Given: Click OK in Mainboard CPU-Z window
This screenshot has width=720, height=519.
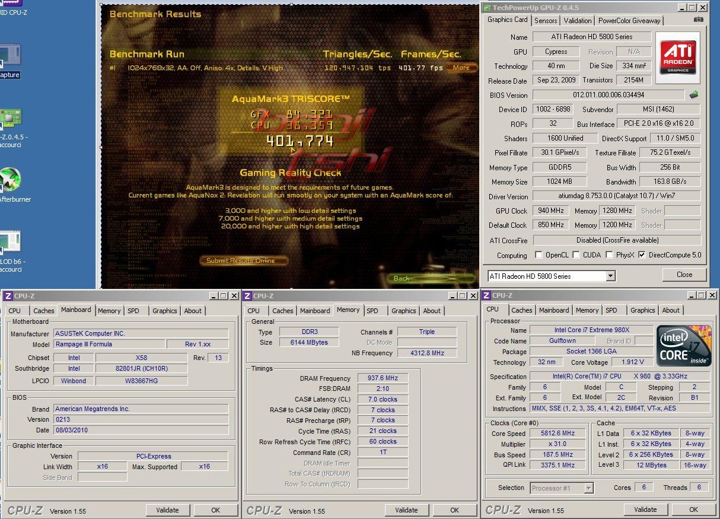Looking at the screenshot, I should coord(216,510).
